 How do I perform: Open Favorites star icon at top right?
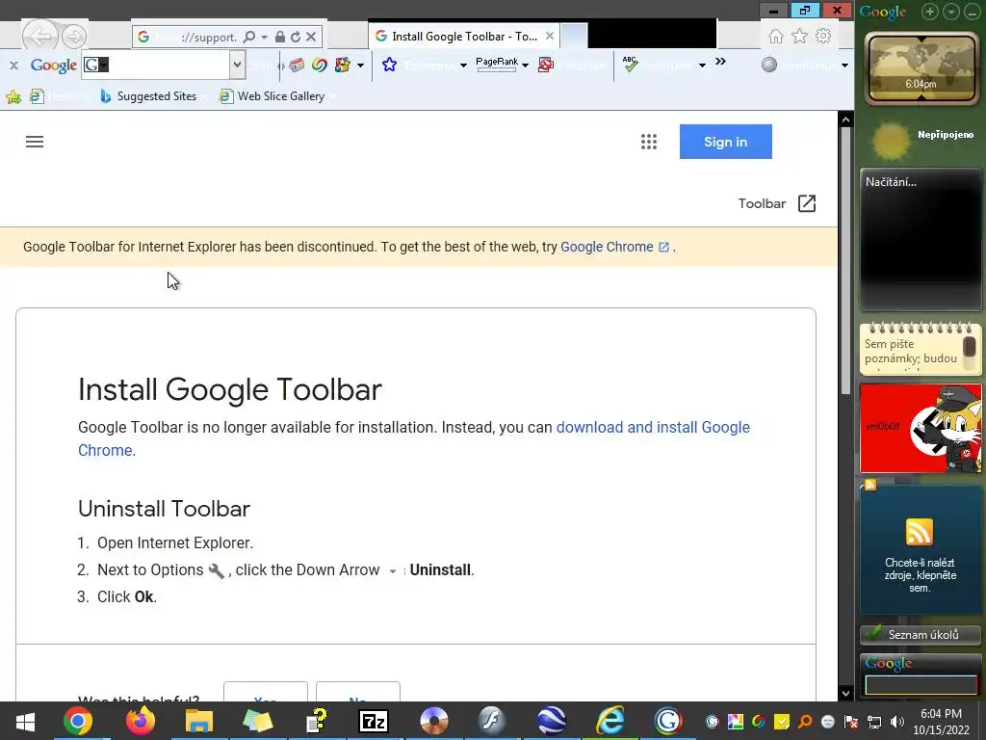coord(800,37)
